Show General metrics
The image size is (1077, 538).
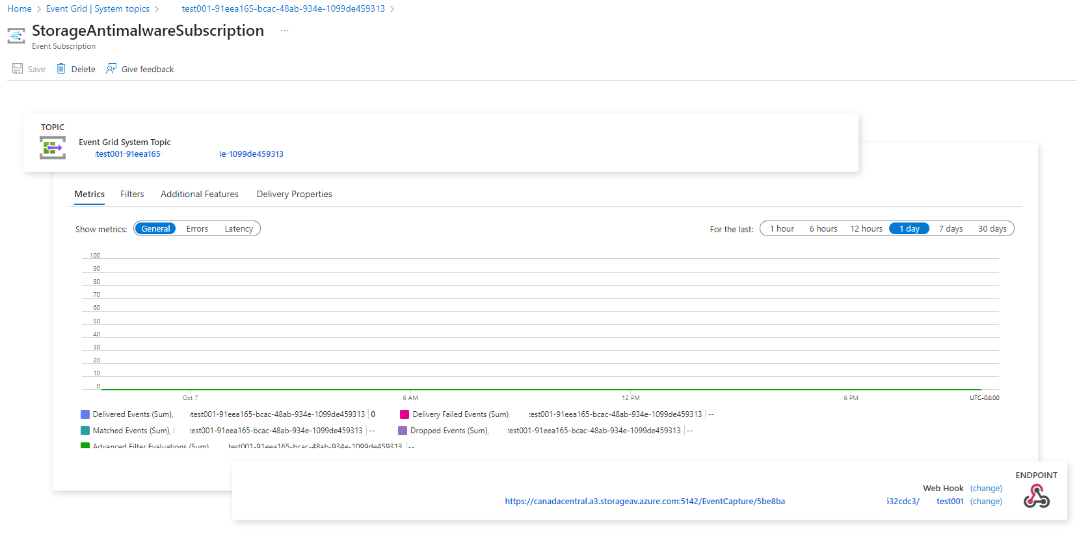[155, 229]
